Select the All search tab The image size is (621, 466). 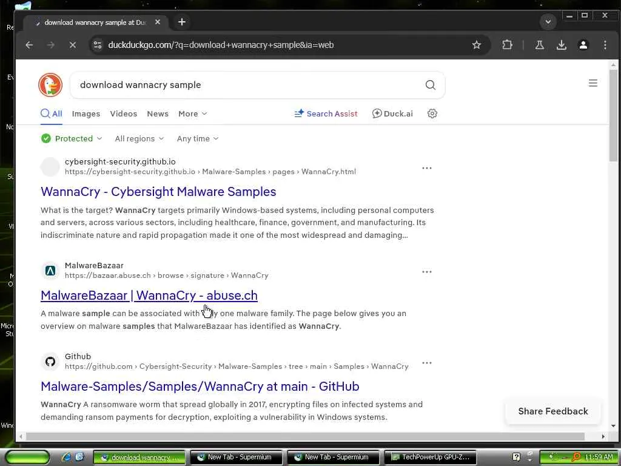pyautogui.click(x=52, y=113)
